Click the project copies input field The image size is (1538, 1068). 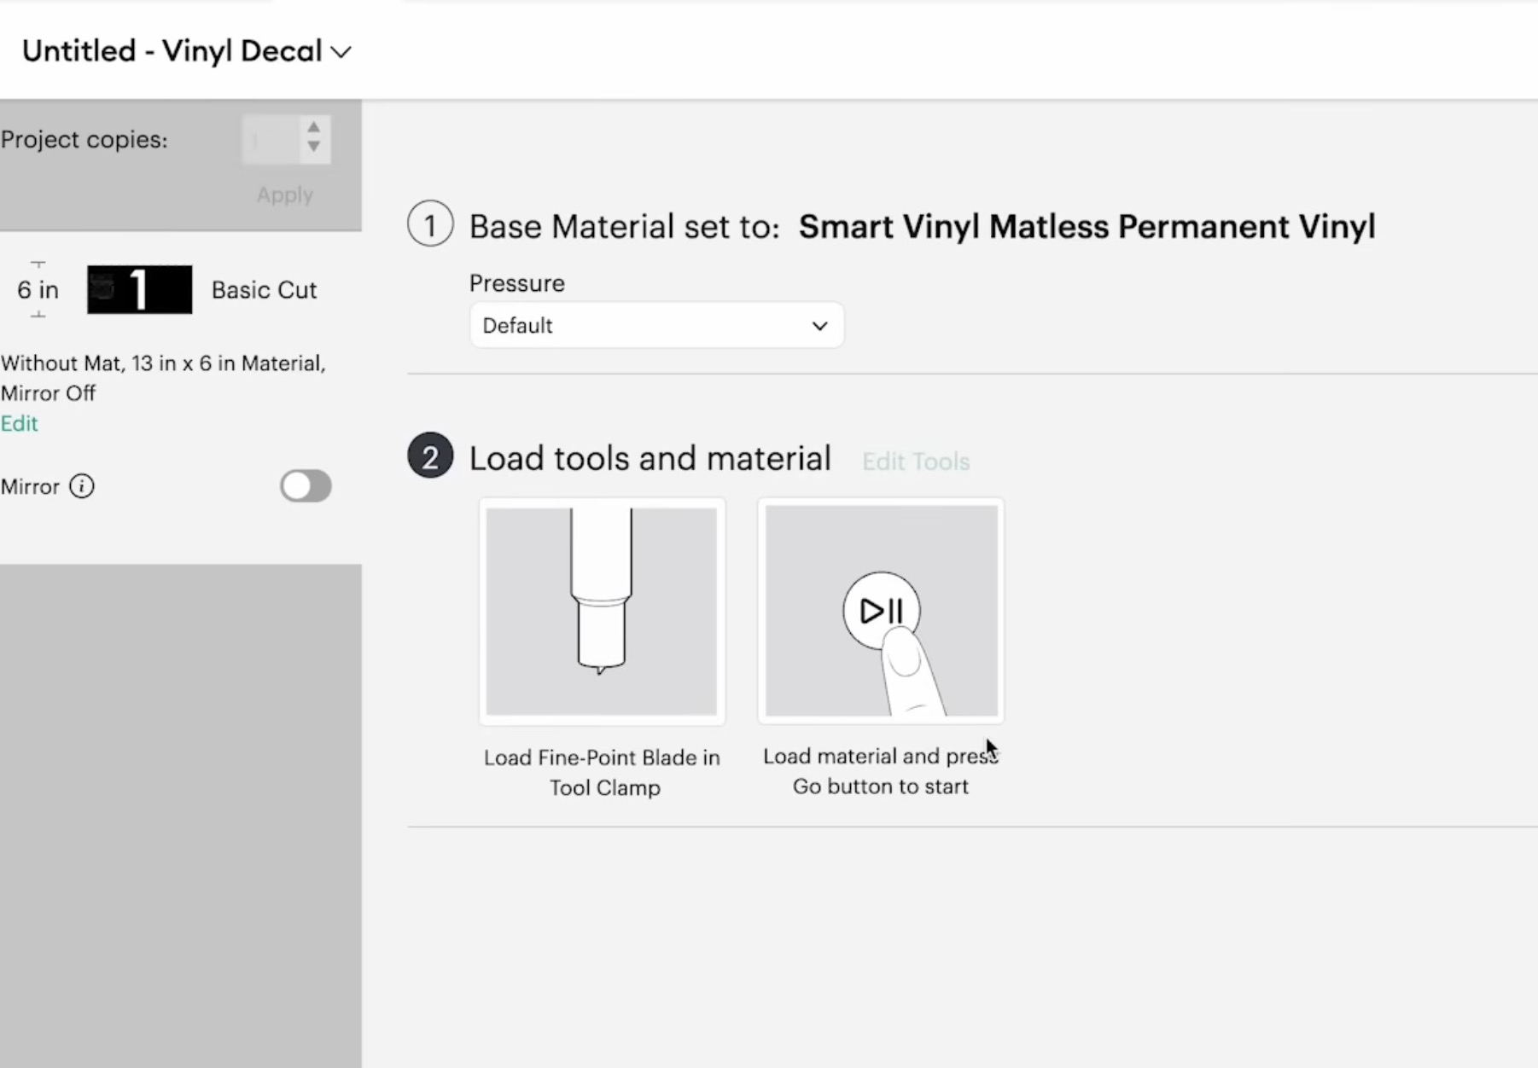tap(269, 139)
